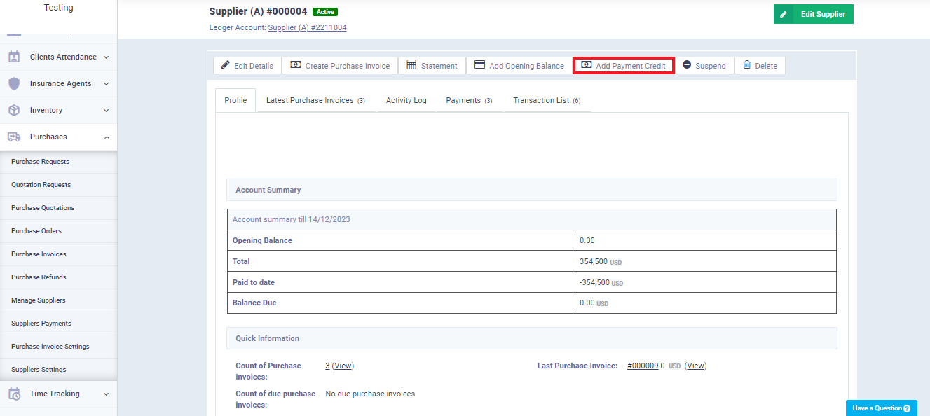The height and width of the screenshot is (416, 930).
Task: Click the Opening Balance value 0.00
Action: pyautogui.click(x=587, y=240)
